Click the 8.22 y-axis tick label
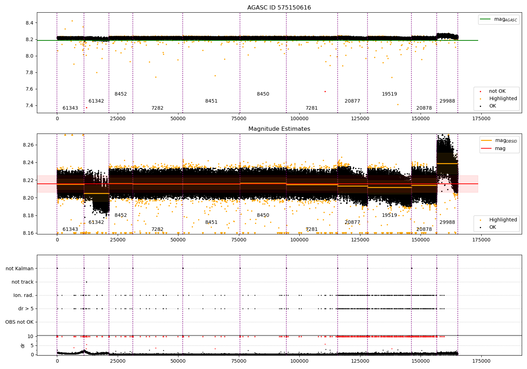Viewport: 527px width, 369px height. [28, 181]
